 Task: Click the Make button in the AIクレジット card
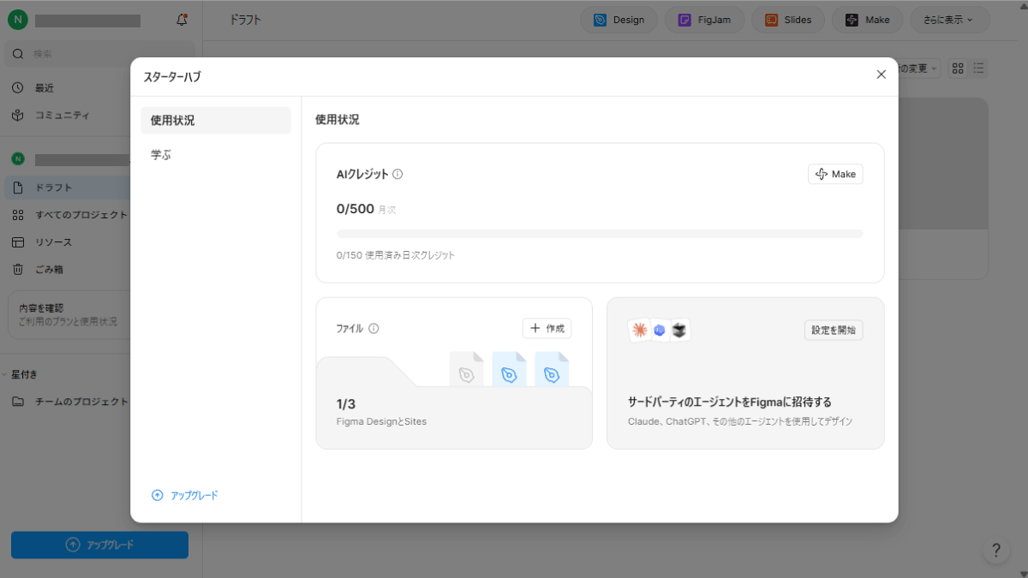835,174
